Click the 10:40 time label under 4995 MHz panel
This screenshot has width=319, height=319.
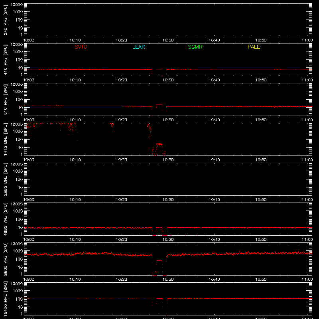(x=215, y=240)
